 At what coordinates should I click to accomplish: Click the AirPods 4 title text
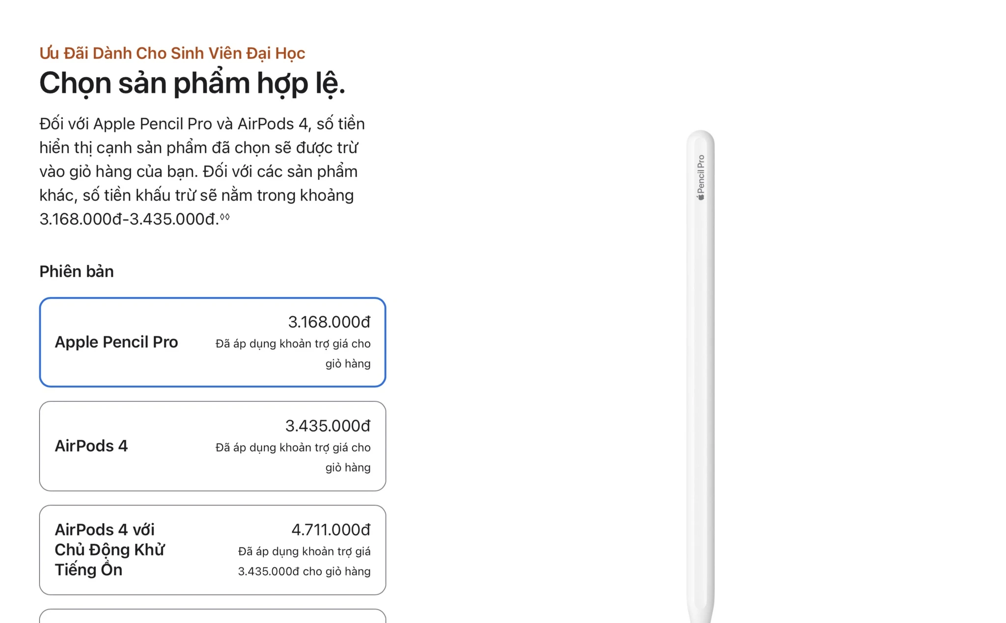pos(91,446)
